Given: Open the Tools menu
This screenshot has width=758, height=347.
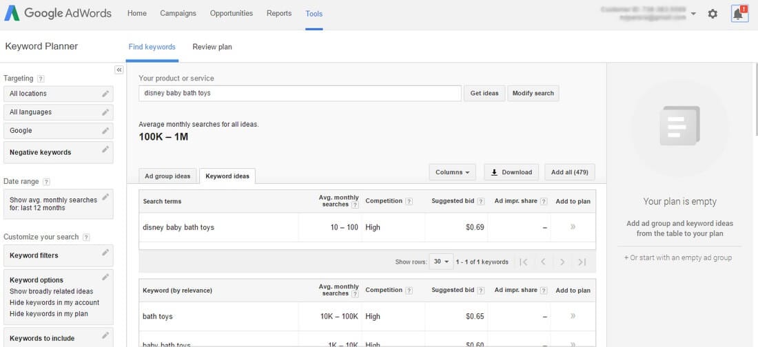Looking at the screenshot, I should click(x=314, y=14).
